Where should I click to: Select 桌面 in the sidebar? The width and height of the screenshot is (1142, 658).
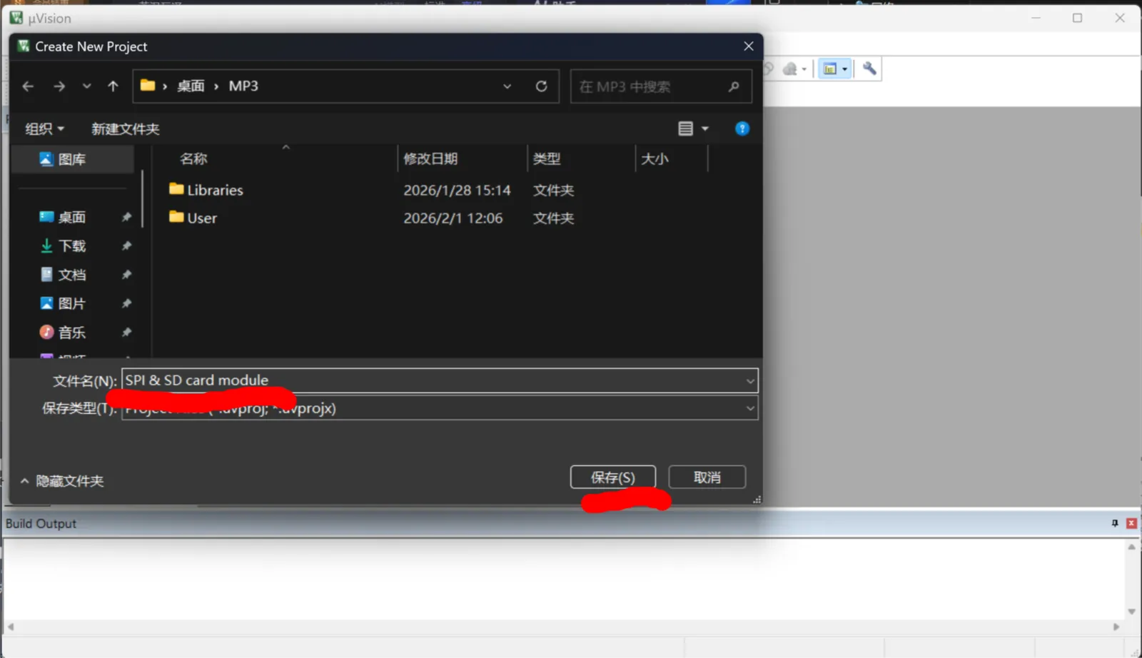point(71,217)
